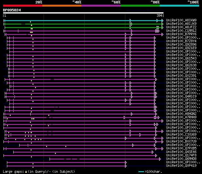Open the UniRef100_A8IKW9 hit label

[x=181, y=20]
